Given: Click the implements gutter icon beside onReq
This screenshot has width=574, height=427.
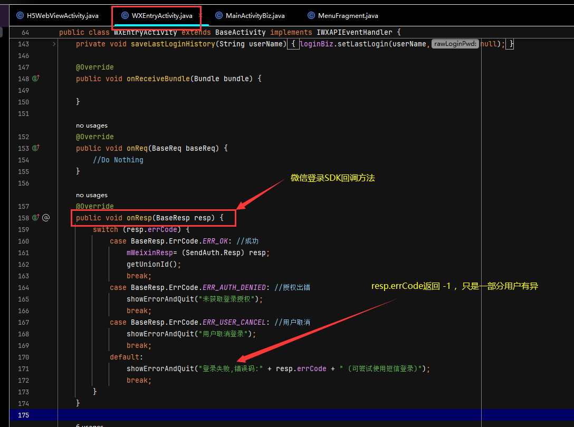Looking at the screenshot, I should (35, 148).
